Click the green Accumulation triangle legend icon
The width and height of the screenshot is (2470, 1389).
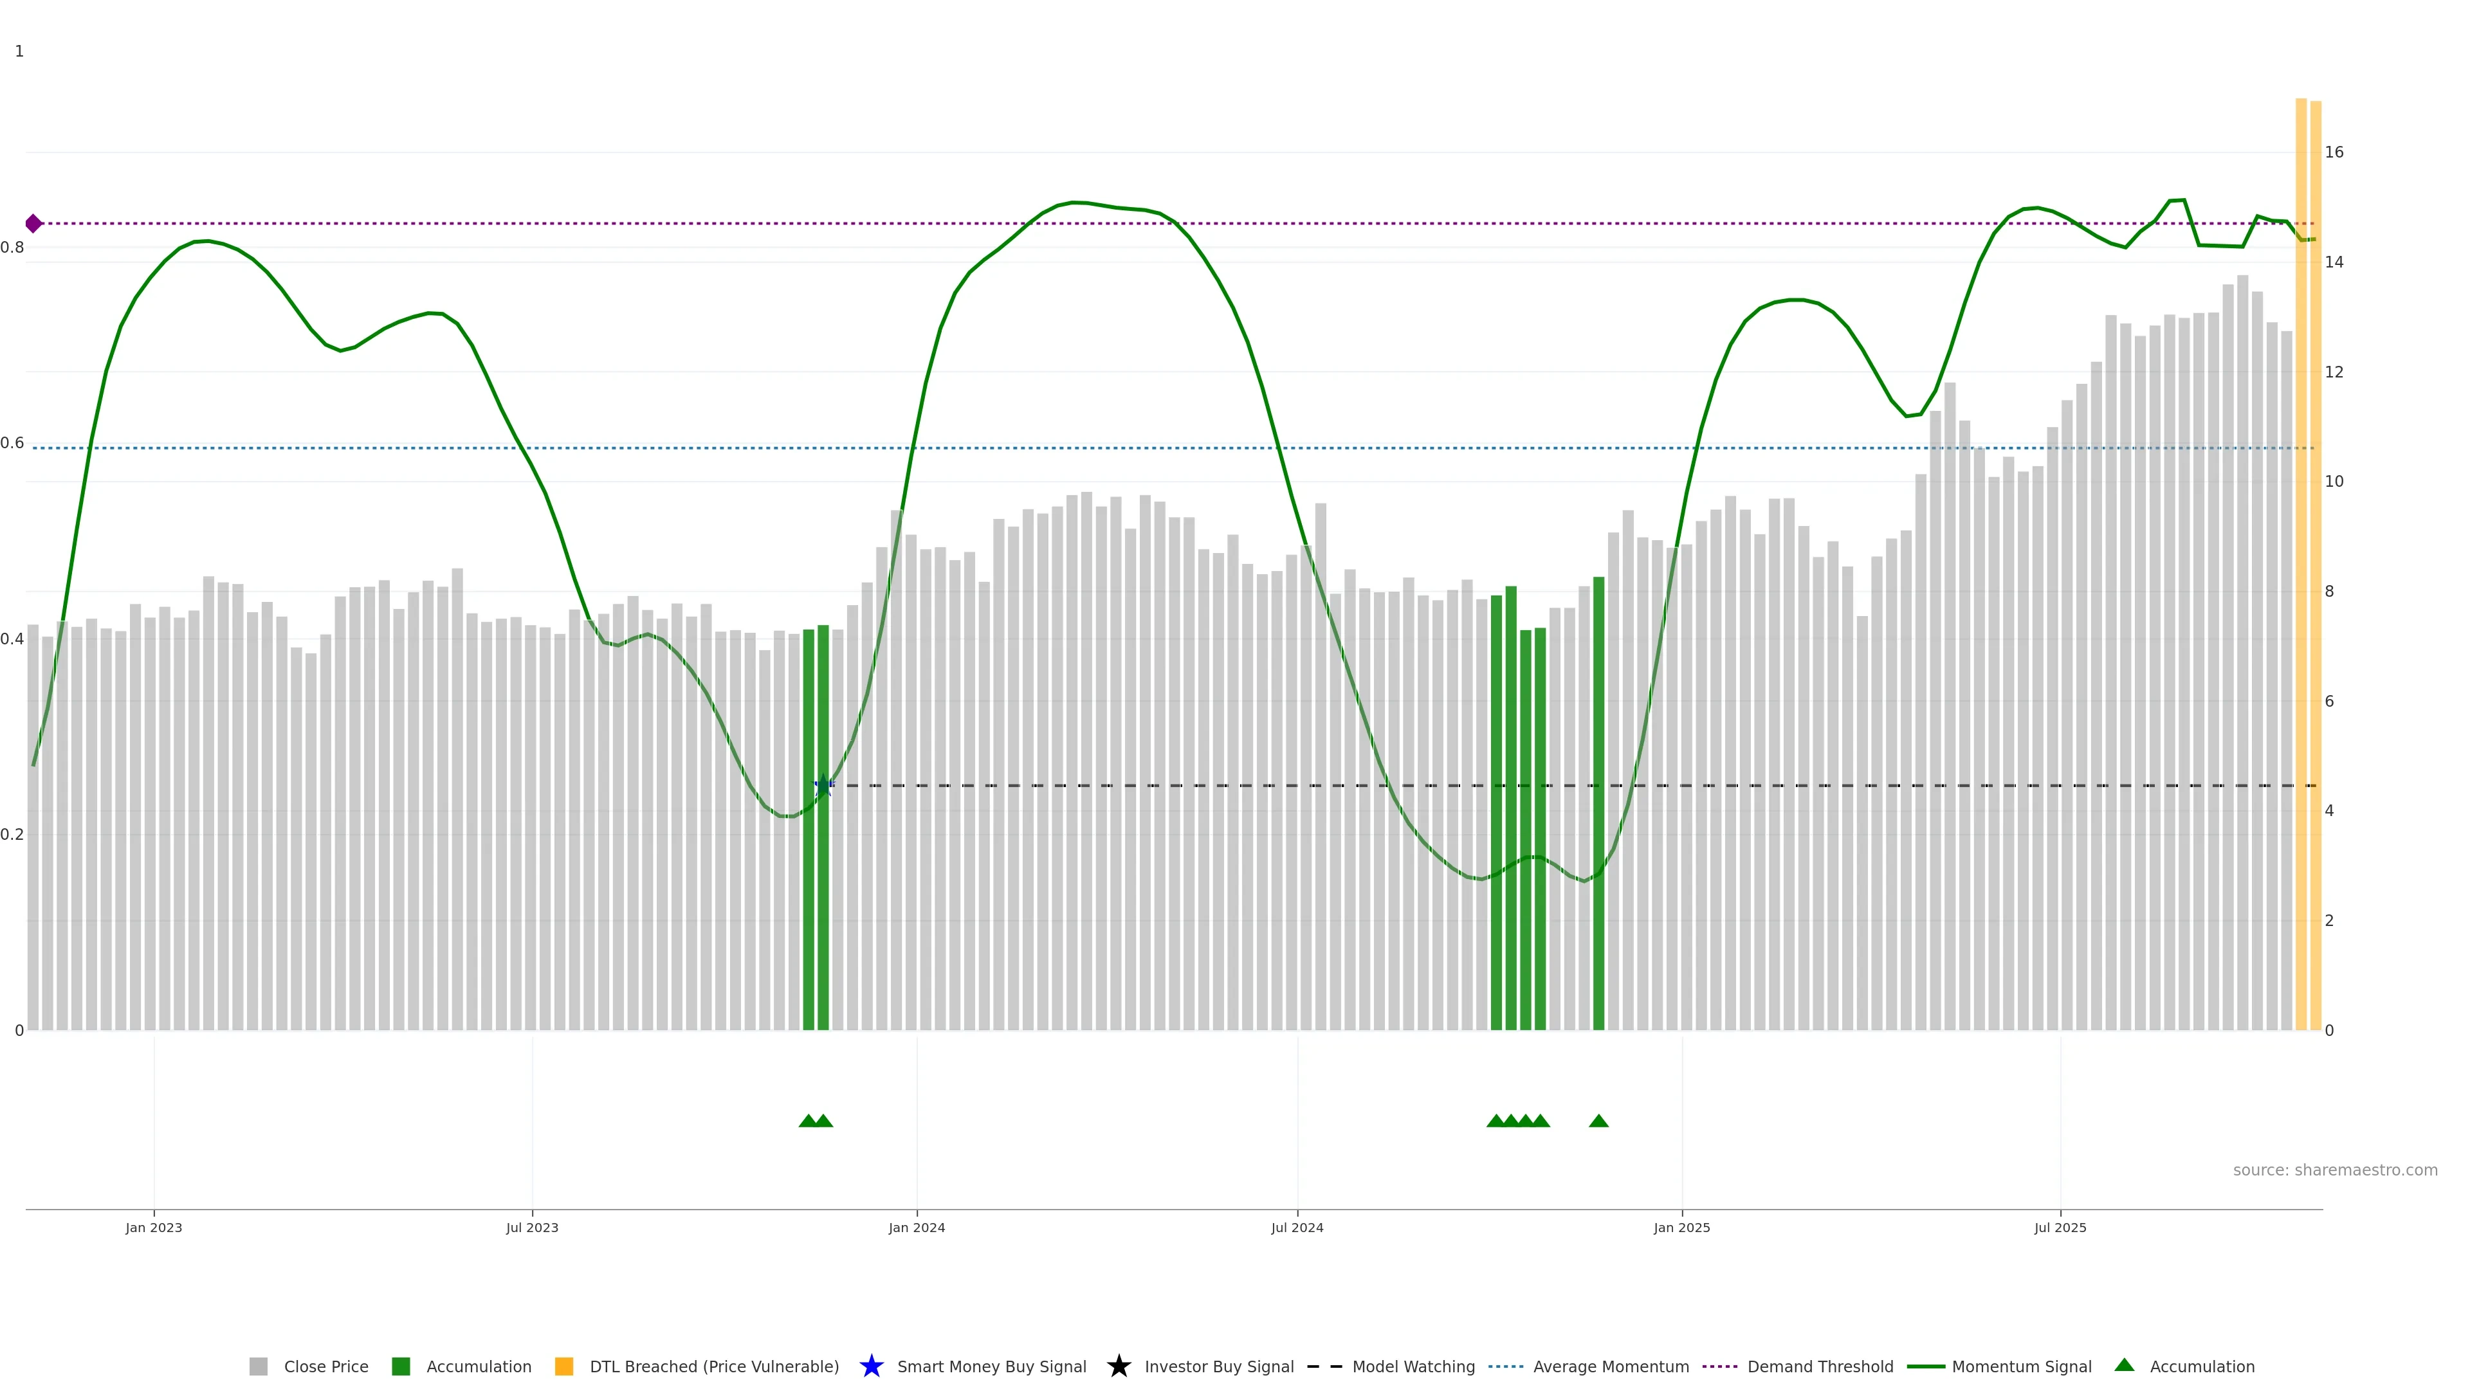click(x=2124, y=1365)
